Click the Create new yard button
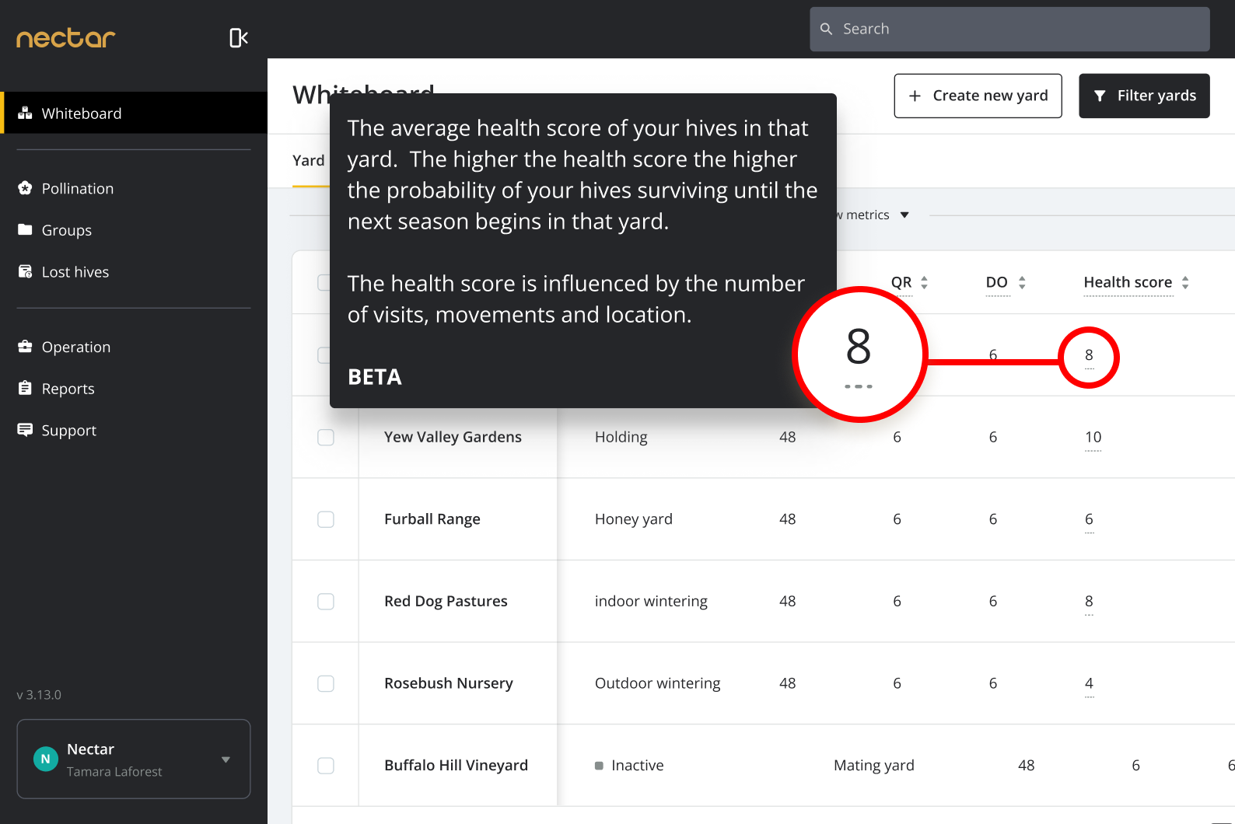The image size is (1235, 824). tap(978, 96)
